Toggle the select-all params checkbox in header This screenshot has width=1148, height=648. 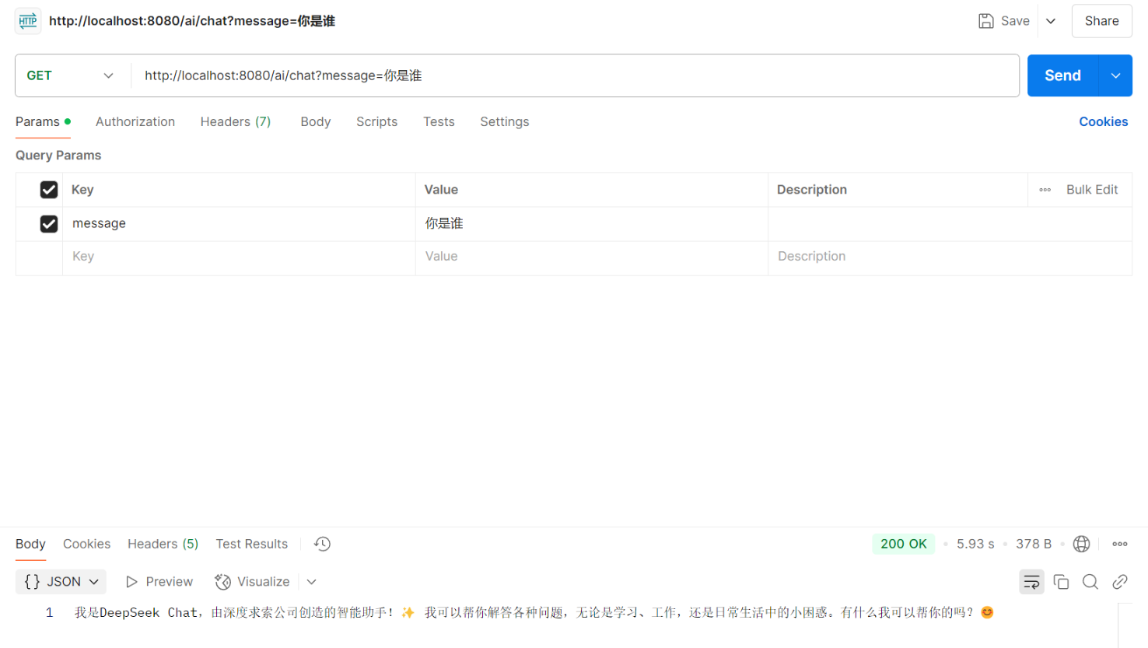[x=49, y=190]
